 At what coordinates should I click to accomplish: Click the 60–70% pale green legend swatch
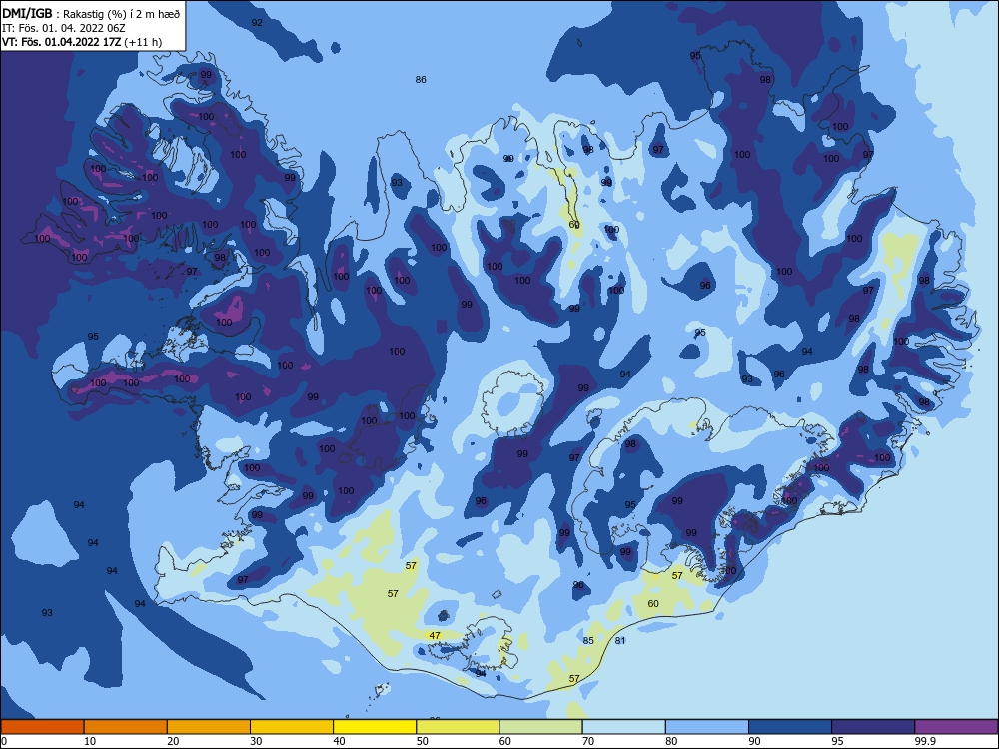click(x=540, y=727)
